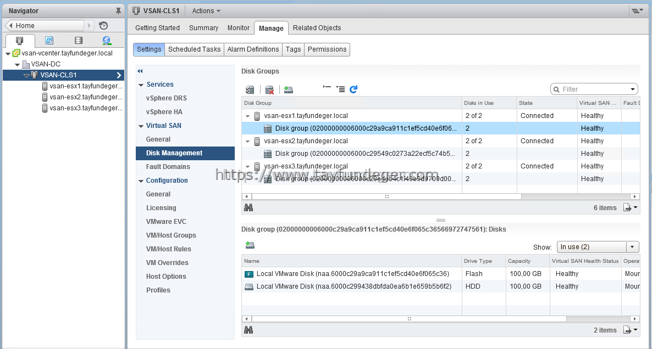This screenshot has width=652, height=349.
Task: Open the navigation history icon
Action: tap(103, 26)
